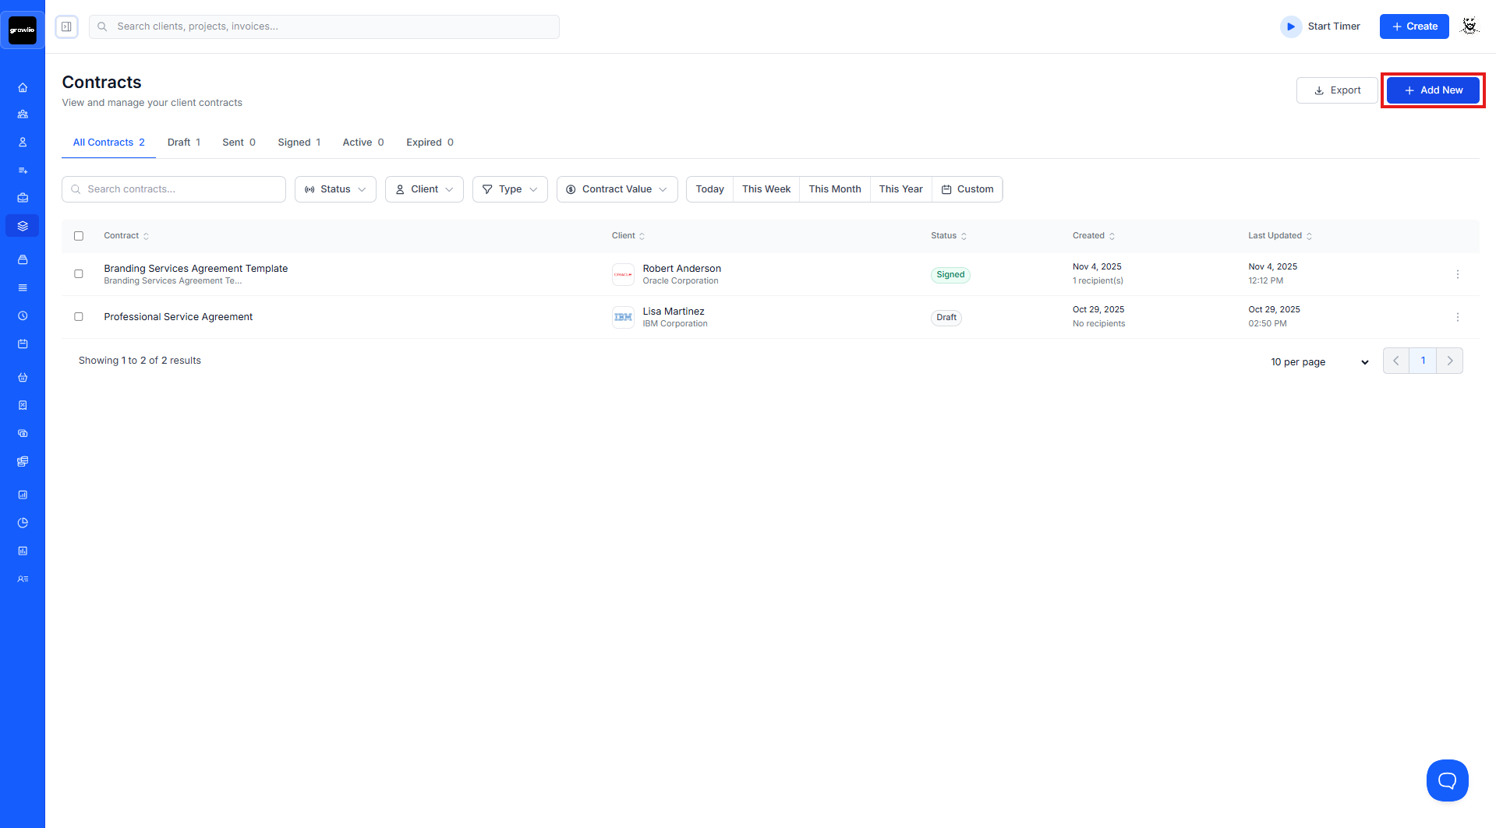
Task: Open the person list sidebar icon
Action: [23, 579]
